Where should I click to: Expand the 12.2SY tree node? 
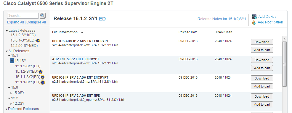point(11,104)
